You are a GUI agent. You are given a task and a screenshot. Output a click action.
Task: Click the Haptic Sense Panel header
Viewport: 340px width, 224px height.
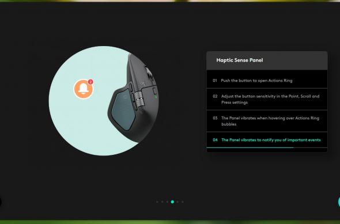[x=267, y=60]
